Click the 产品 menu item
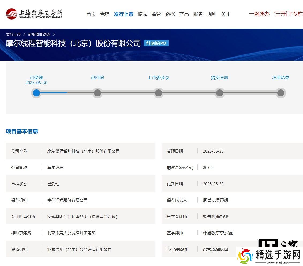Image resolution: width=303 pixels, height=266 pixels. 184,14
